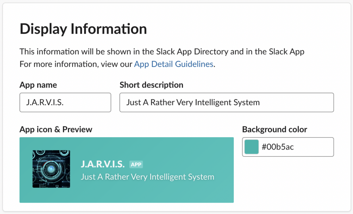Click the 'Display Information' heading
Viewport: 353px width, 214px height.
[x=83, y=29]
